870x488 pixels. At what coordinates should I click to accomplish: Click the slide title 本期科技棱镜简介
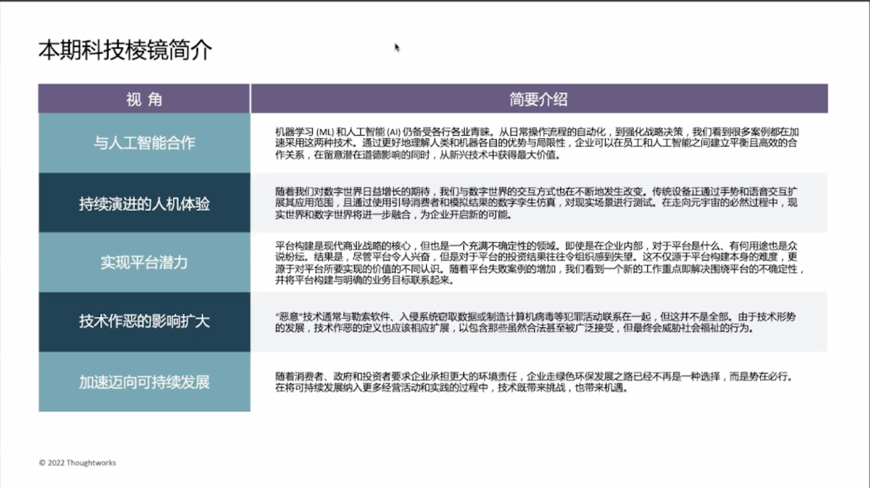pyautogui.click(x=125, y=50)
